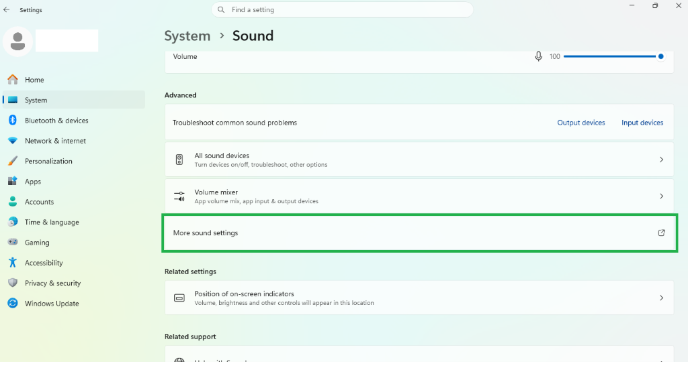This screenshot has width=688, height=366.
Task: Open All sound devices
Action: tap(419, 160)
